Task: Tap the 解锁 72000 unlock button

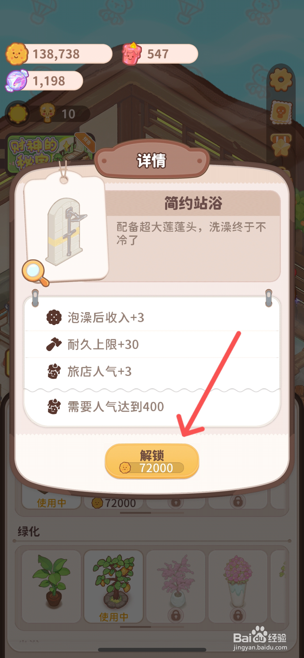Action: (152, 461)
